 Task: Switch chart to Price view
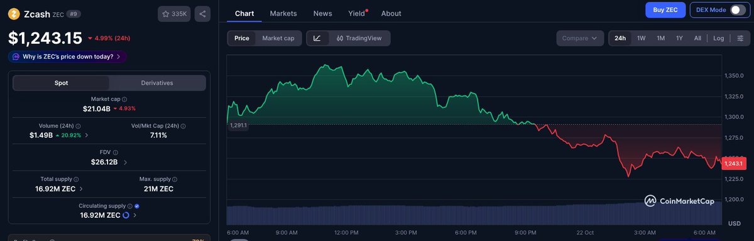242,38
